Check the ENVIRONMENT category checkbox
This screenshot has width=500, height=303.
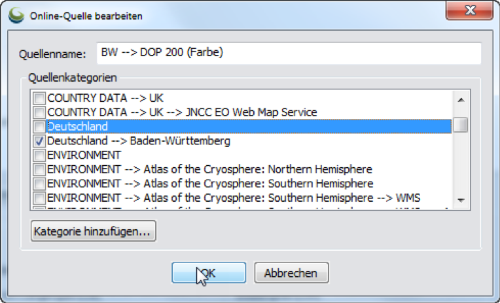tap(39, 155)
